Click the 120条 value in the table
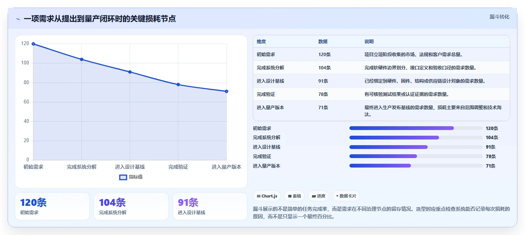 pyautogui.click(x=325, y=55)
